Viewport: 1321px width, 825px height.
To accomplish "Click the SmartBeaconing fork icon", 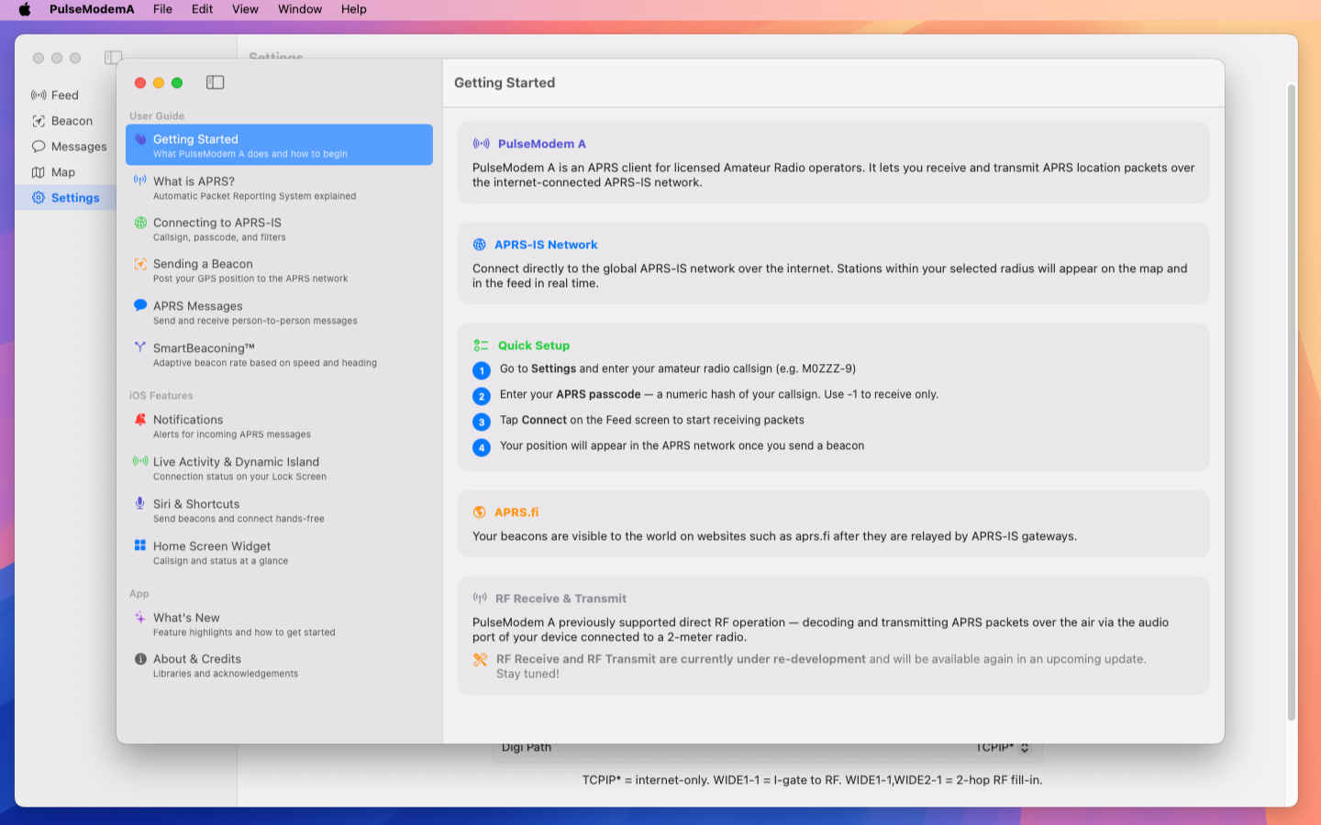I will [140, 347].
